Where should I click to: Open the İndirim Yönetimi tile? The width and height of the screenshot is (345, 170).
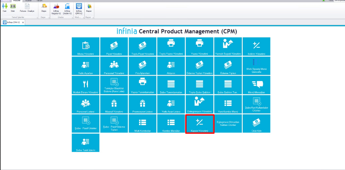256,46
